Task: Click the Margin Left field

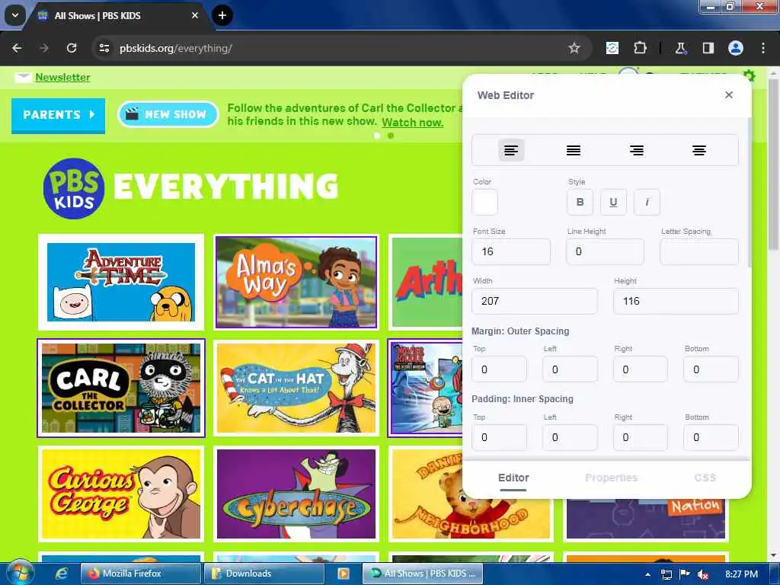Action: 570,369
